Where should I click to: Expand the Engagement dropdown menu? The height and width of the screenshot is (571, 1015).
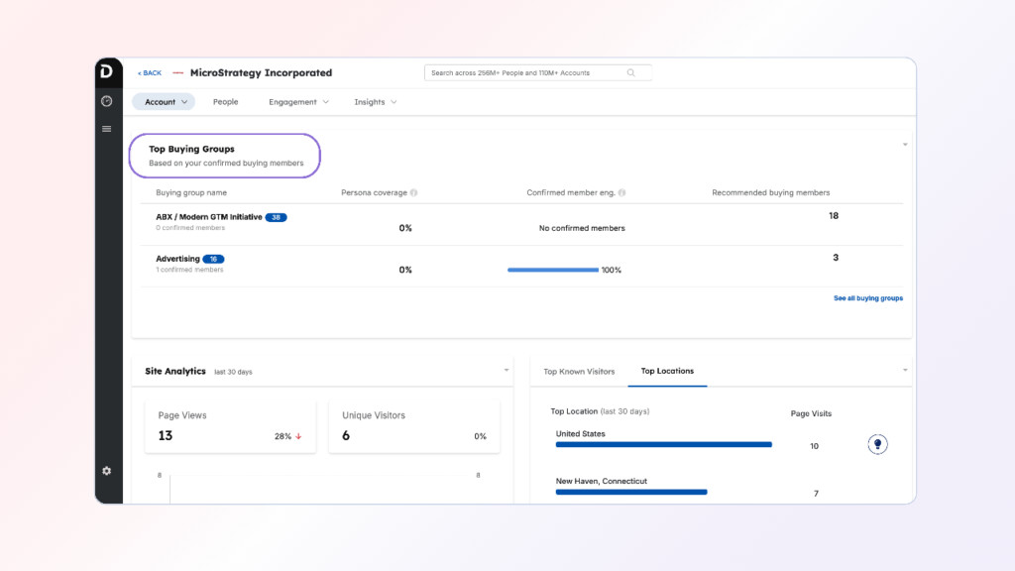[x=298, y=102]
